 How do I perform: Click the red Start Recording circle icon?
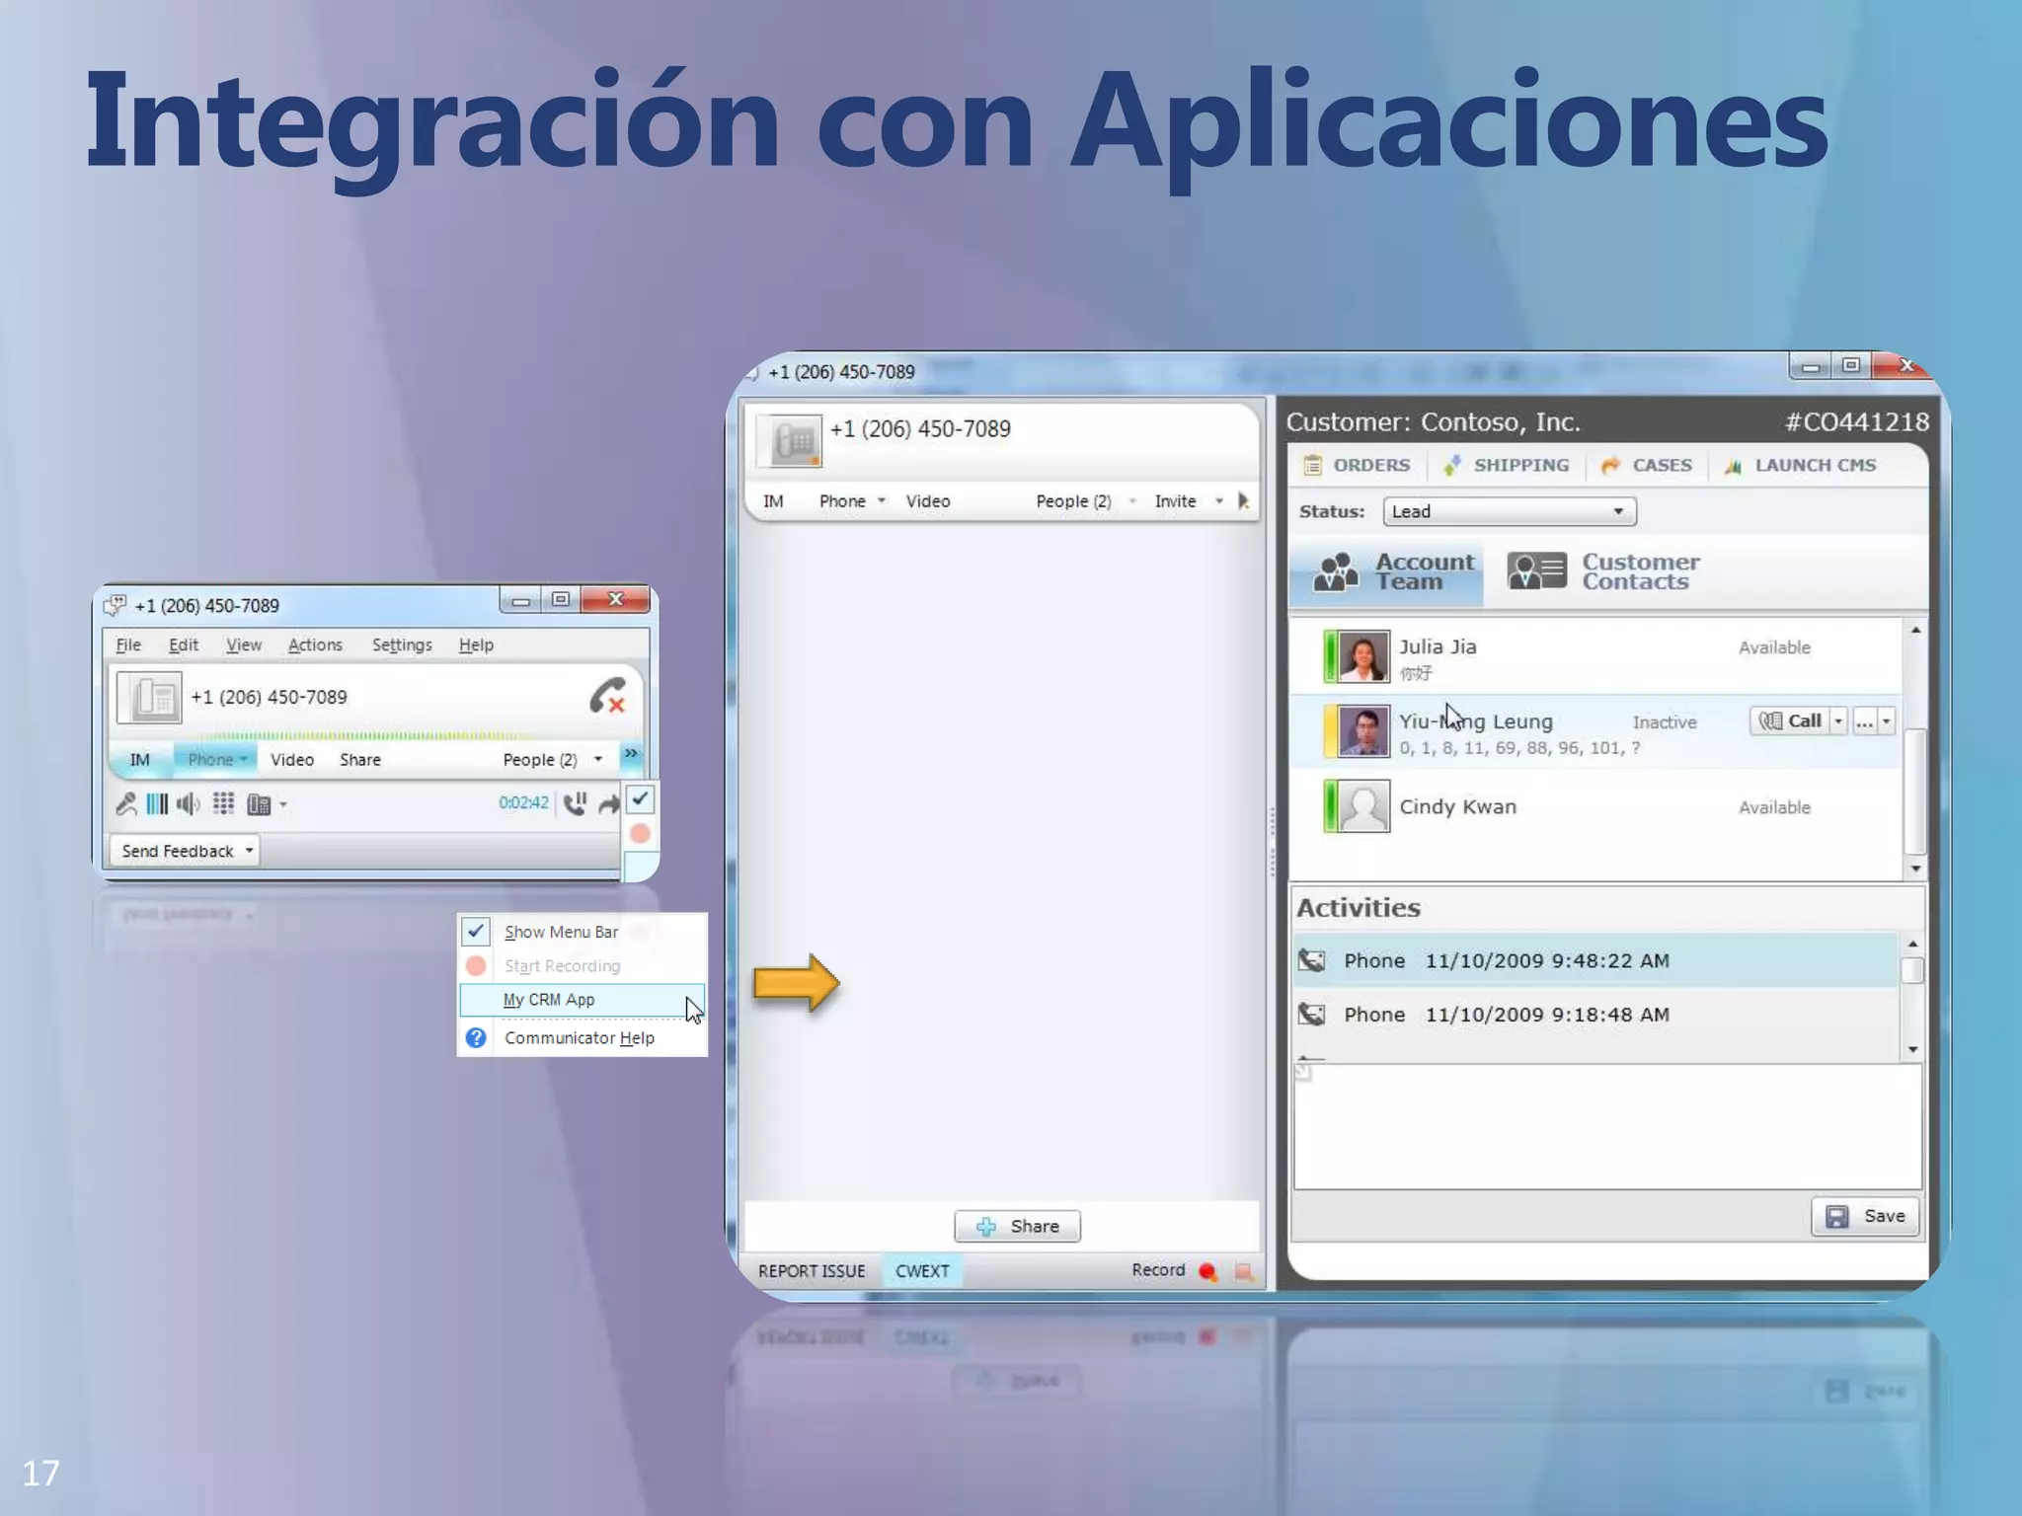click(x=476, y=965)
